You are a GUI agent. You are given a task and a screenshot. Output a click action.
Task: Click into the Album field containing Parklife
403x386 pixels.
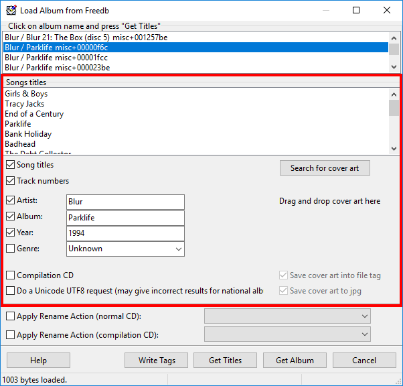coord(125,218)
